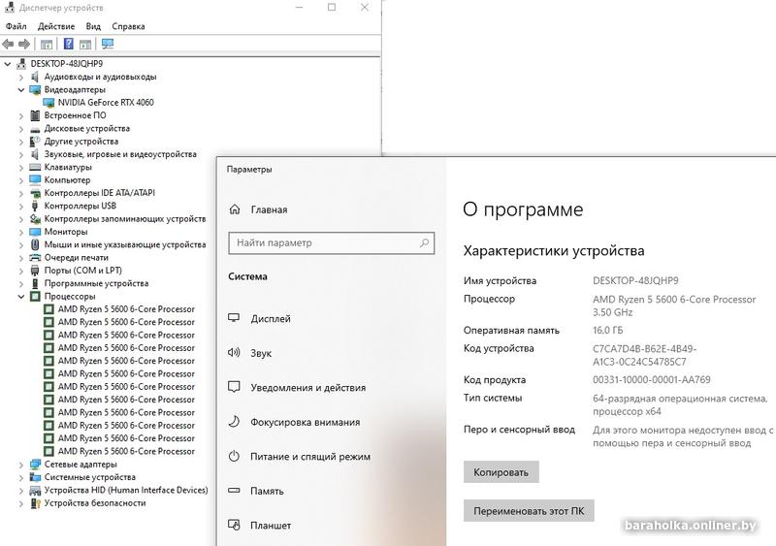Select Контроллеры IDE ATA/ATAPI tree item
Screen dimensions: 776x546
pos(100,193)
